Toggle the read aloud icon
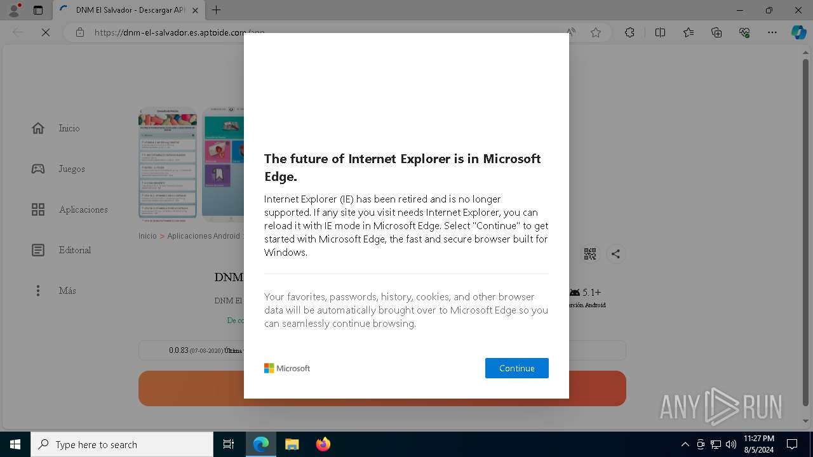The height and width of the screenshot is (457, 813). (x=571, y=32)
